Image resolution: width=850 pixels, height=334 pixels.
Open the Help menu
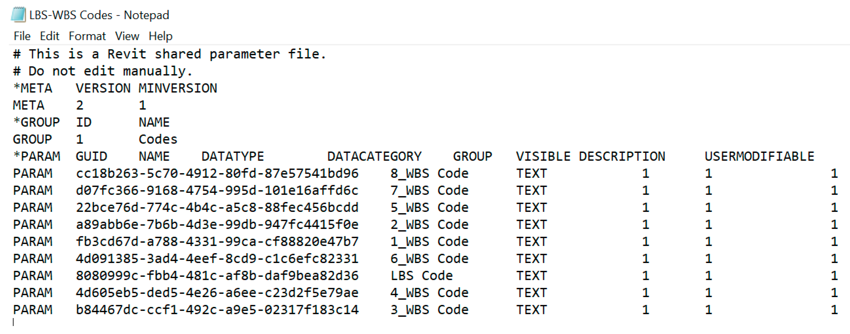pyautogui.click(x=160, y=36)
